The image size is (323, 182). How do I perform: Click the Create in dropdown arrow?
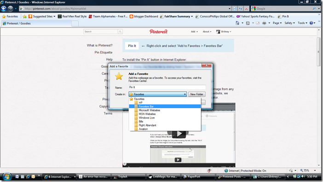pyautogui.click(x=185, y=94)
